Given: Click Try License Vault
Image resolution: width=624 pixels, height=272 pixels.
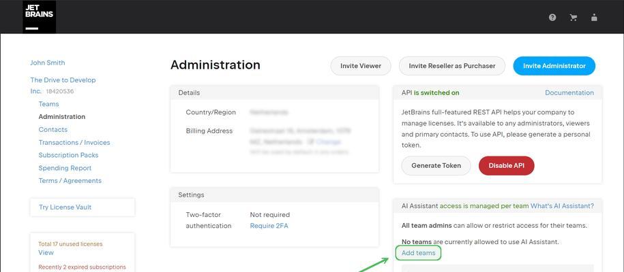Looking at the screenshot, I should [x=65, y=207].
